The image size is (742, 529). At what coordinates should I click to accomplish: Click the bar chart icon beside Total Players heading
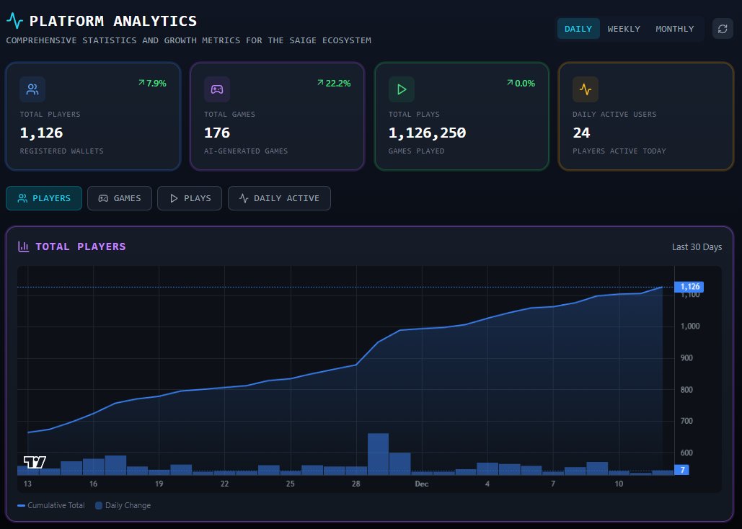pyautogui.click(x=23, y=246)
